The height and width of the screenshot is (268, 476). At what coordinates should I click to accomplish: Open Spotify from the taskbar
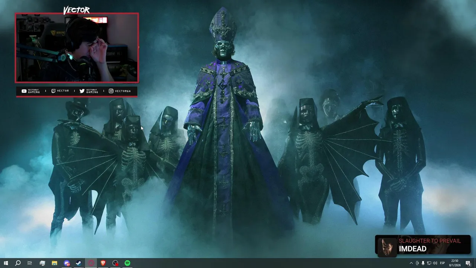(128, 263)
